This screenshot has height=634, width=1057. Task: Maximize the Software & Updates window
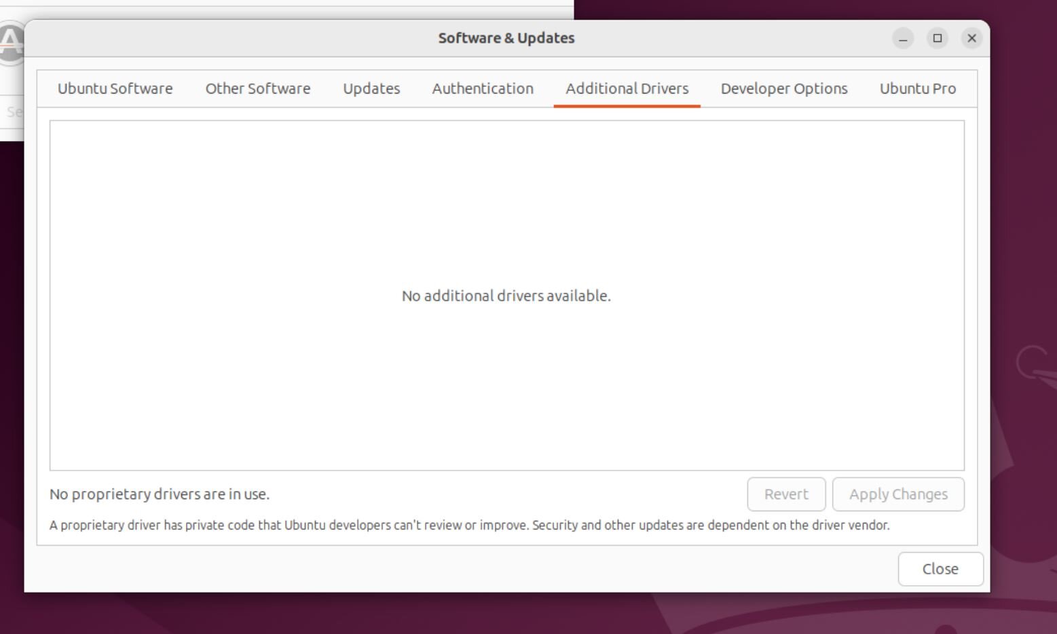(938, 39)
